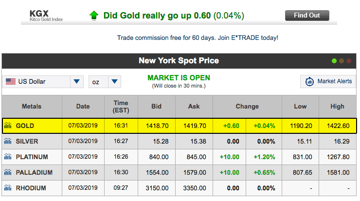Select the middle brown indicator dot

click(342, 61)
